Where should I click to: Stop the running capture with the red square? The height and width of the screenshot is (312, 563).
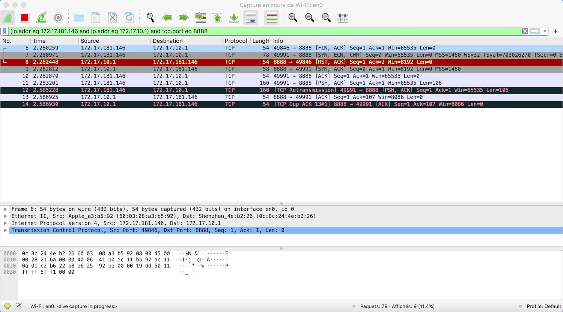25,18
